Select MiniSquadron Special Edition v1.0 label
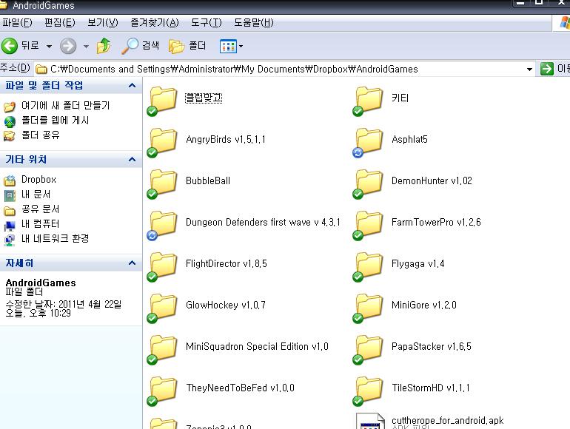Image resolution: width=570 pixels, height=429 pixels. [x=257, y=347]
